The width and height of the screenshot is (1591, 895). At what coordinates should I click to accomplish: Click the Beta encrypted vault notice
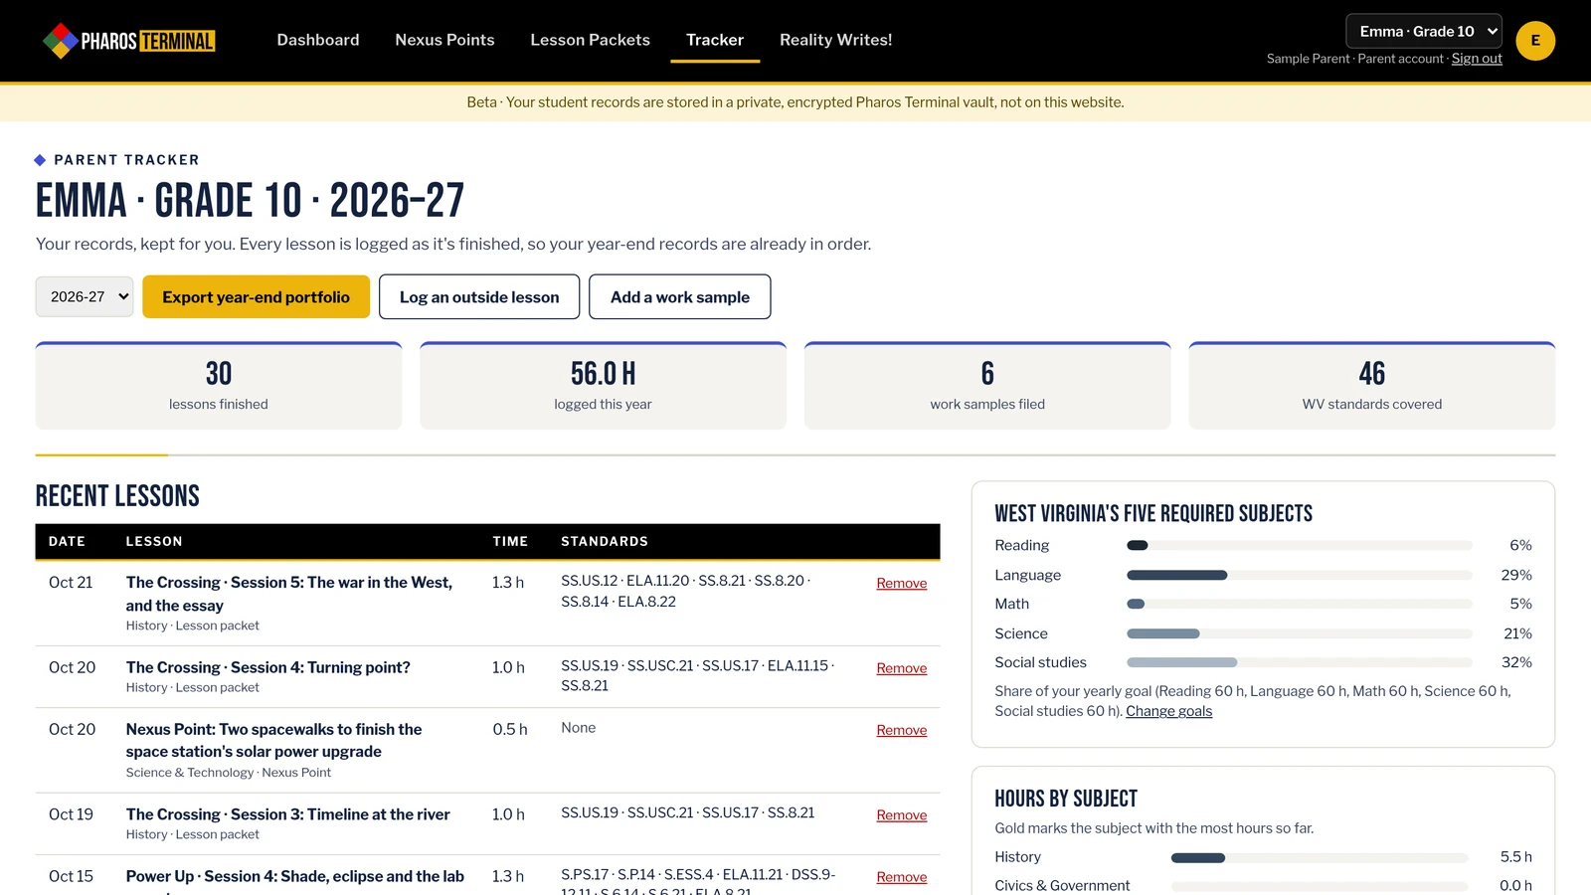pyautogui.click(x=795, y=102)
